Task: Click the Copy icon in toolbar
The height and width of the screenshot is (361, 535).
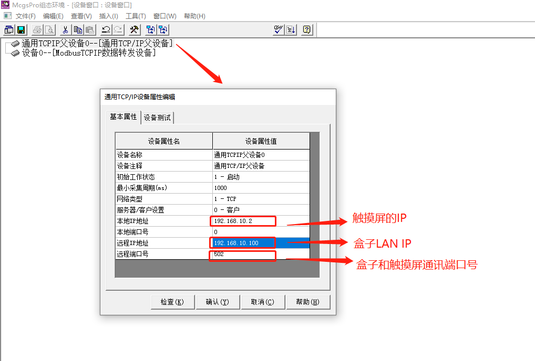Action: point(78,30)
